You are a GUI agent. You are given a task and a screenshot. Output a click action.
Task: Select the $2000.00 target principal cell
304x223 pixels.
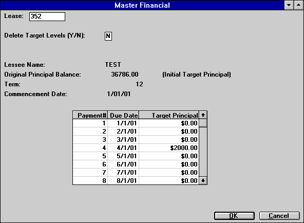(x=169, y=148)
